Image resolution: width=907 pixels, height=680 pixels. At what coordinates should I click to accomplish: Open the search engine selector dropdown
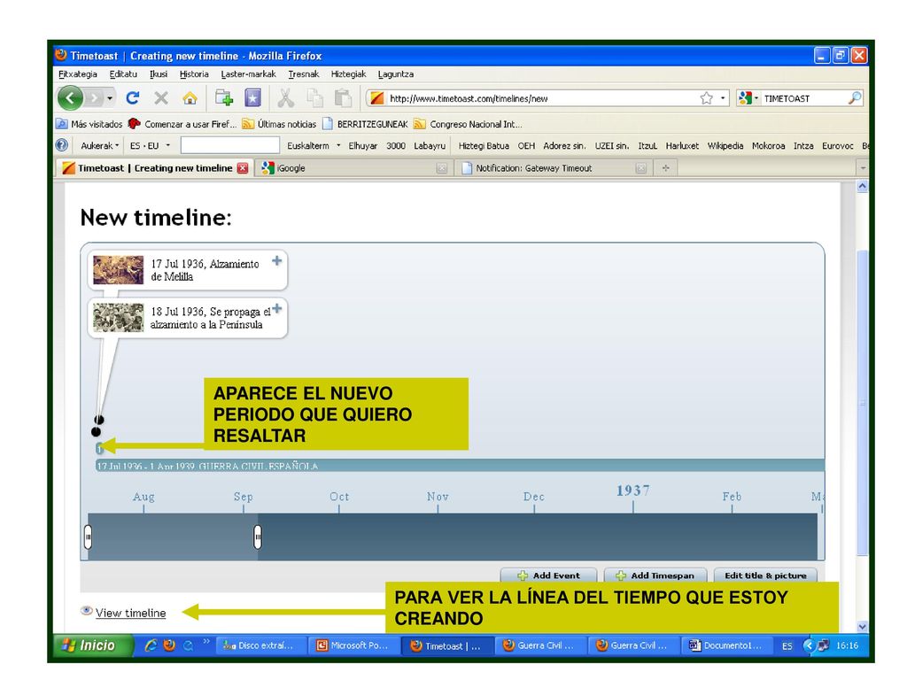748,98
